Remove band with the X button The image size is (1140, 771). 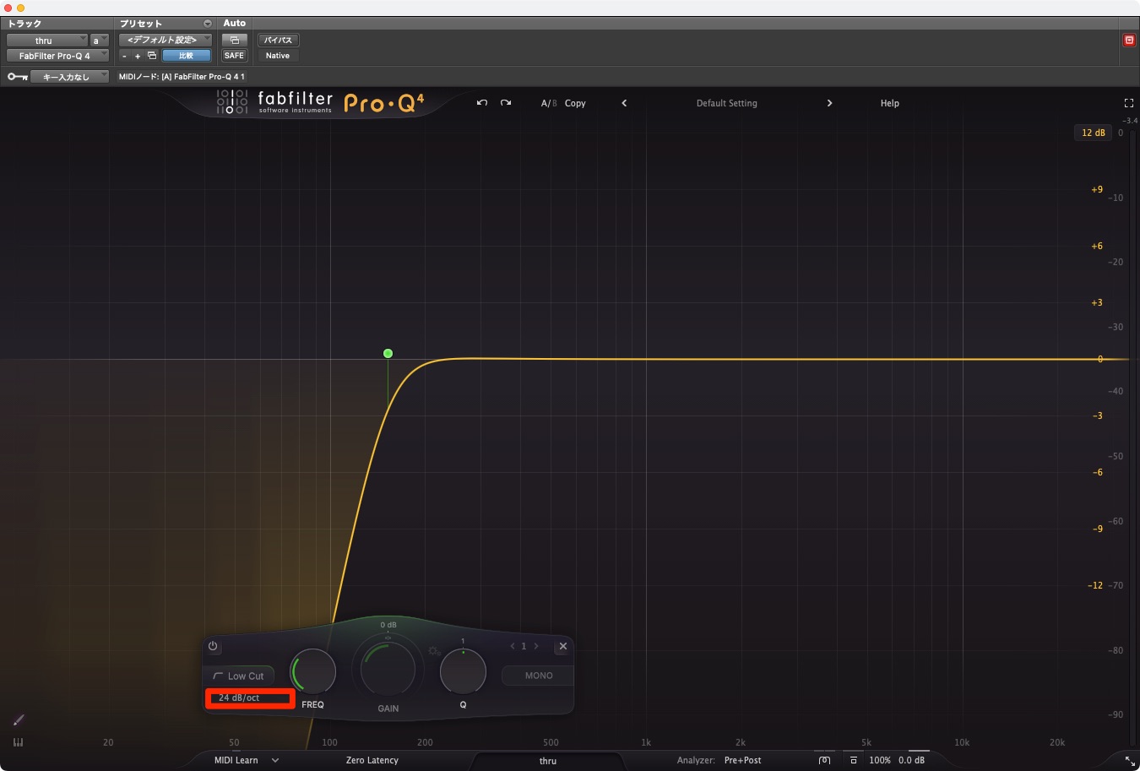click(x=562, y=646)
